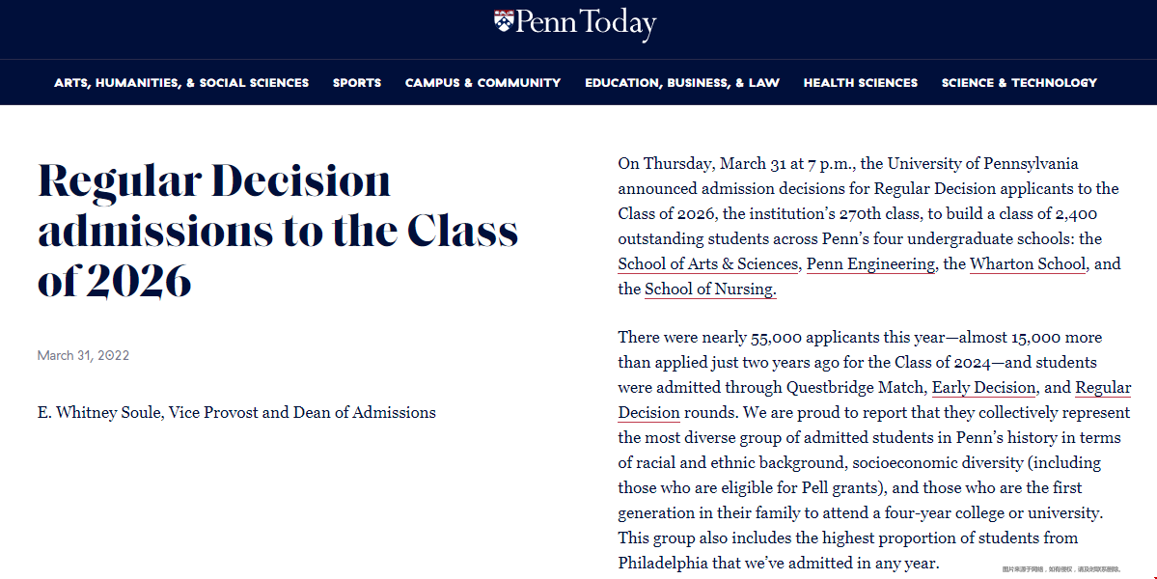
Task: Follow the School of Arts & Sciences link
Action: click(708, 264)
